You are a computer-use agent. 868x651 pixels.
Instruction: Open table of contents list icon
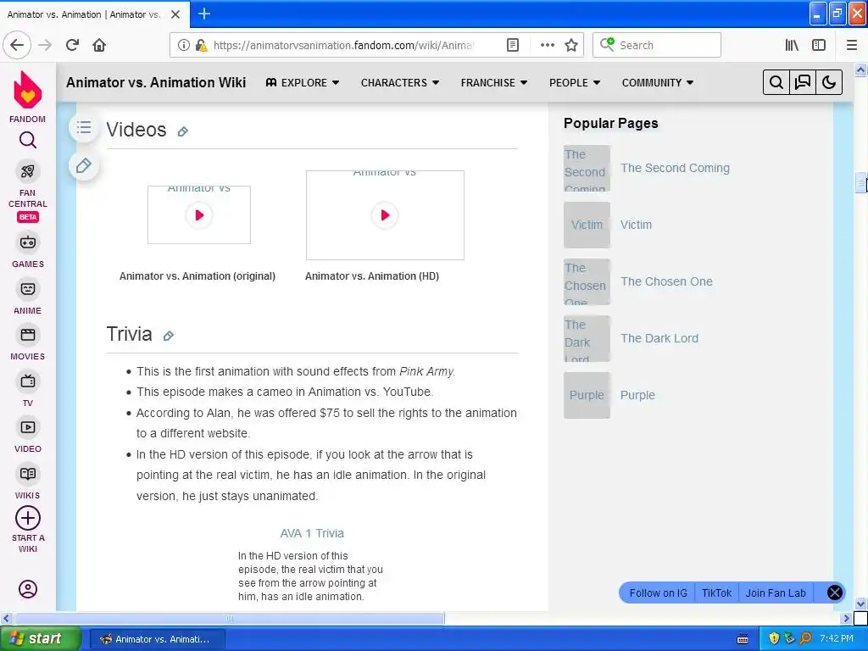84,128
